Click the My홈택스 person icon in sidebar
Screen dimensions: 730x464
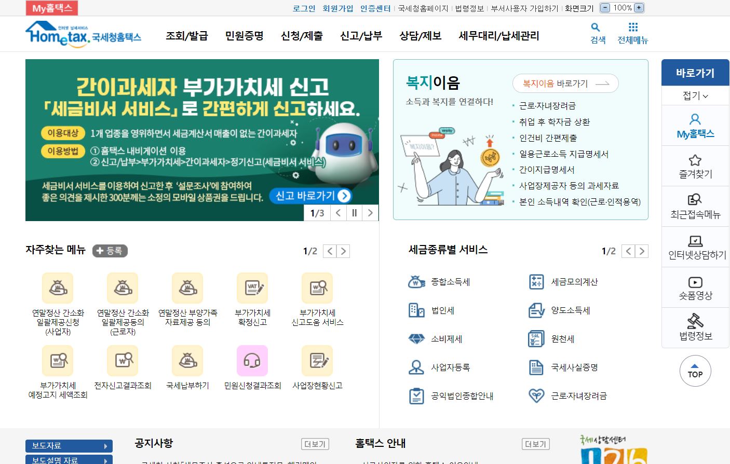tap(695, 119)
